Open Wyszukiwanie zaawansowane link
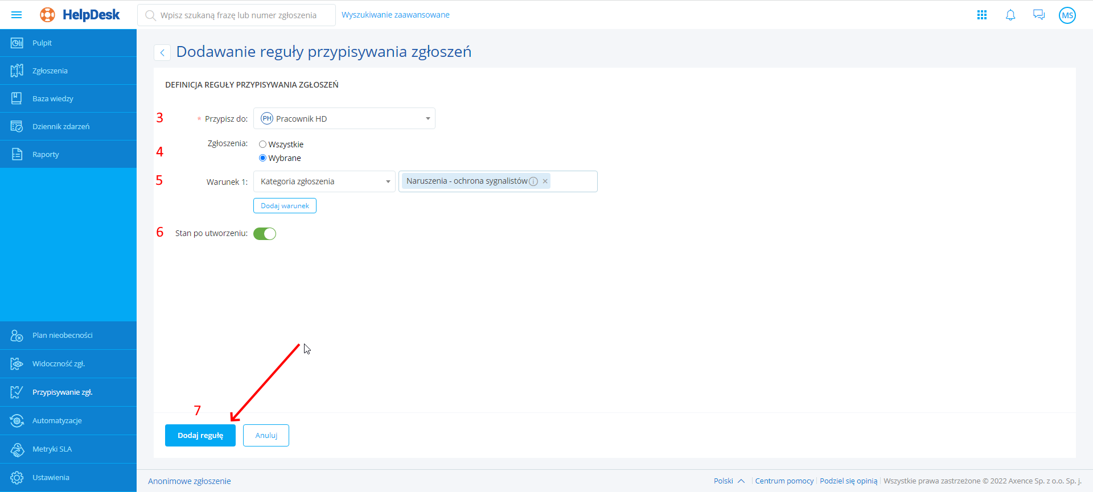The image size is (1093, 492). pos(396,15)
